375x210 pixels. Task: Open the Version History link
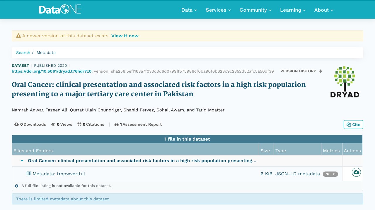(x=301, y=71)
